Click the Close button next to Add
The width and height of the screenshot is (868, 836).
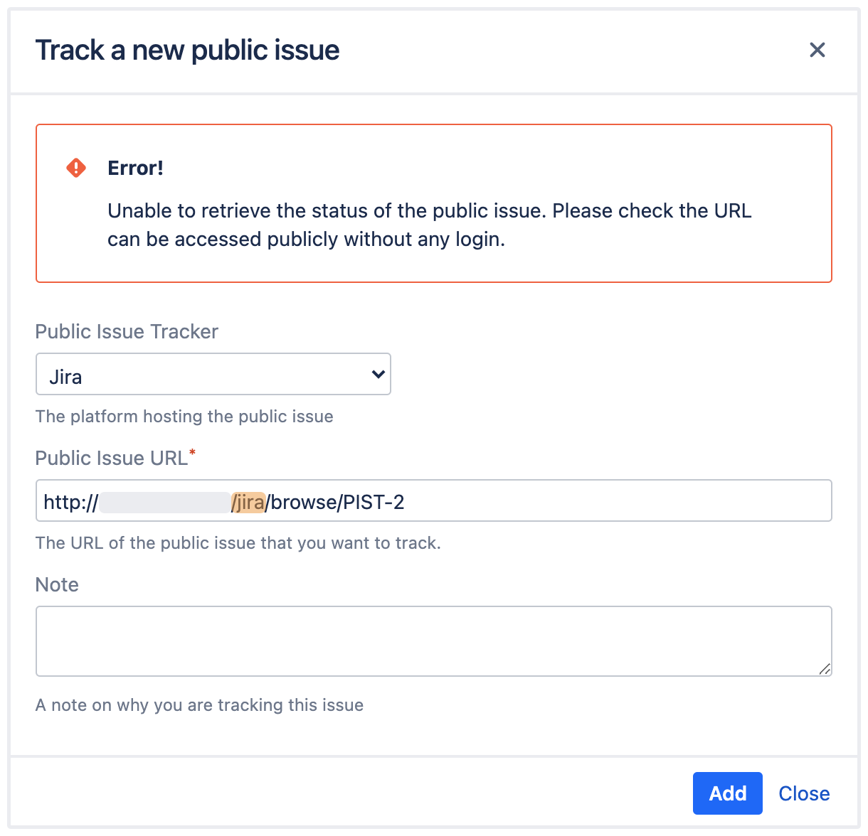point(804,793)
